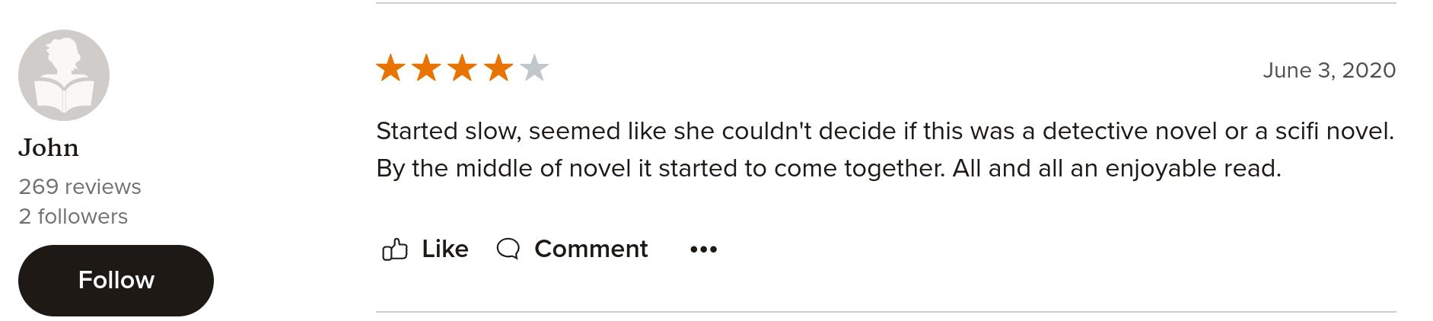Viewport: 1433px width, 321px height.
Task: View John's 269 reviews
Action: [x=80, y=186]
